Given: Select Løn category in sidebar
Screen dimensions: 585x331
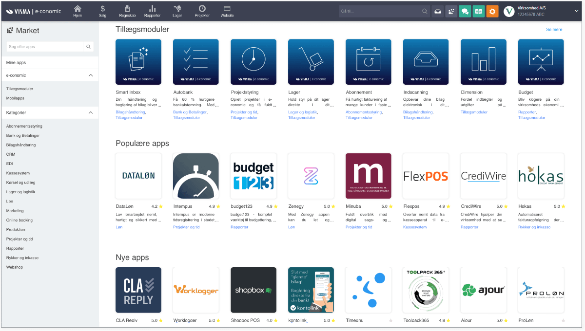Looking at the screenshot, I should point(10,201).
